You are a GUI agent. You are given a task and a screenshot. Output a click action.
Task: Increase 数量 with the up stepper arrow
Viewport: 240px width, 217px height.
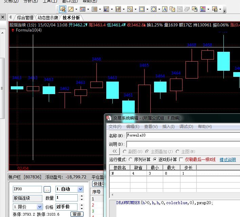[x=82, y=196]
